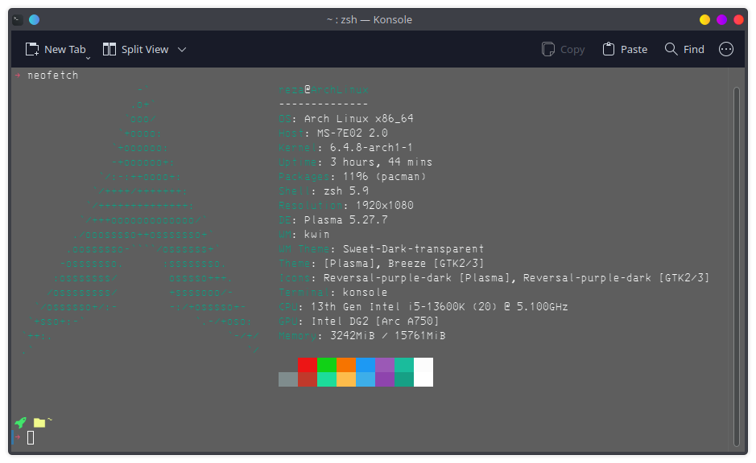Click the purple swatch in top color row

tap(385, 365)
